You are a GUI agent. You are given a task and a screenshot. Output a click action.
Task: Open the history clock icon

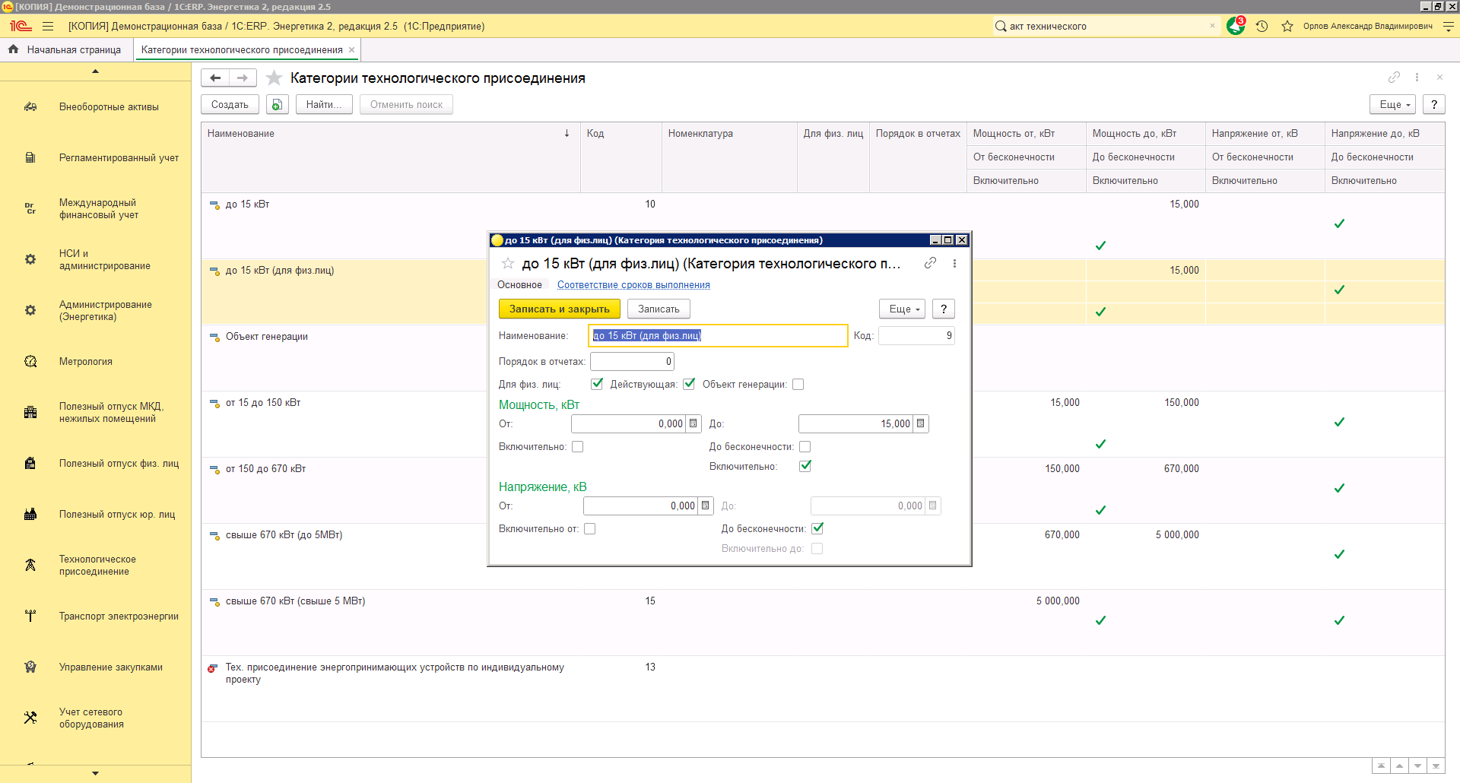[1262, 26]
